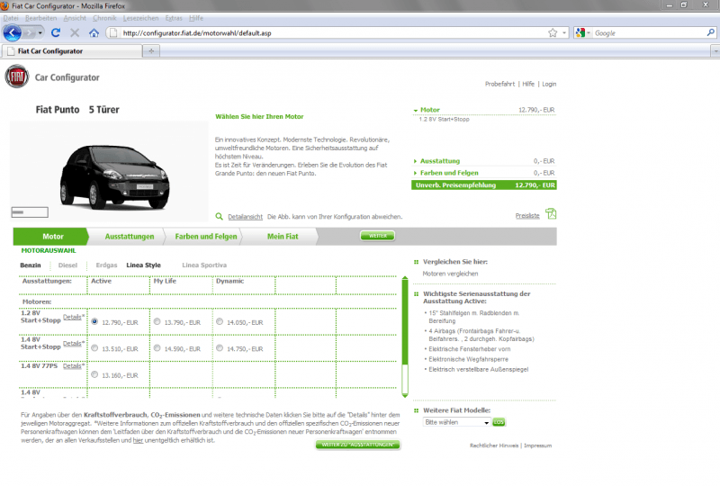Click the green motor list scrollbar

[404, 321]
